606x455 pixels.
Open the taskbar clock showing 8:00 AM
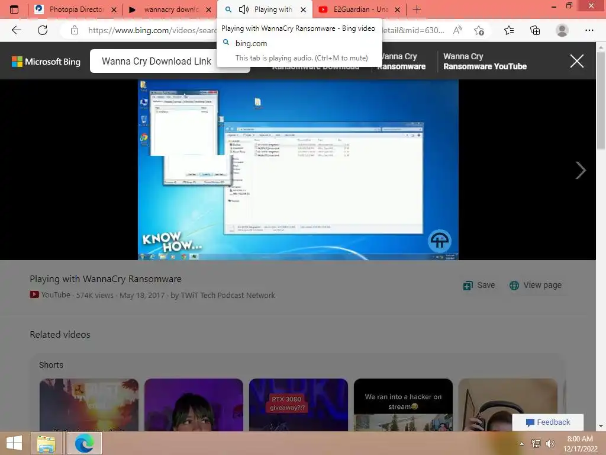580,444
